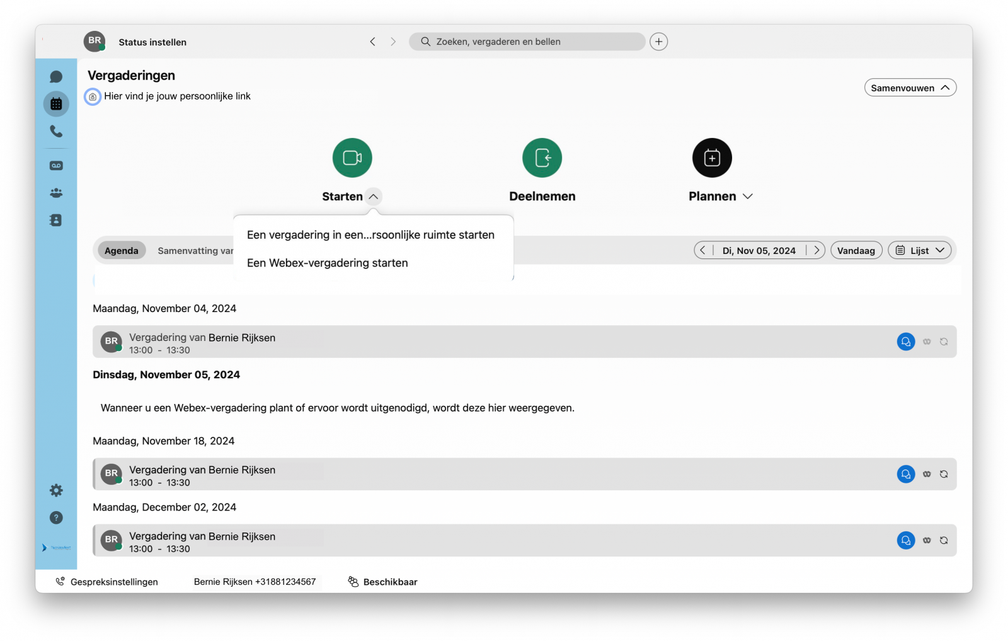Open the Teams icon in sidebar

(56, 193)
